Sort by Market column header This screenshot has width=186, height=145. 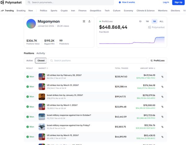(x=43, y=68)
